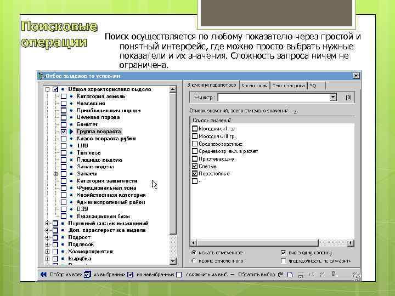
Task: Expand the 'Подрост' node
Action: [47, 237]
